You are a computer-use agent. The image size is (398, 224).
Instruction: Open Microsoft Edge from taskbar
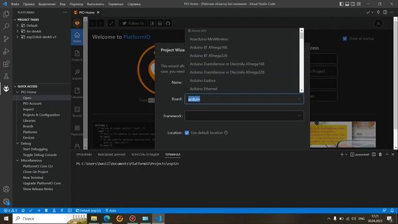coord(107,218)
